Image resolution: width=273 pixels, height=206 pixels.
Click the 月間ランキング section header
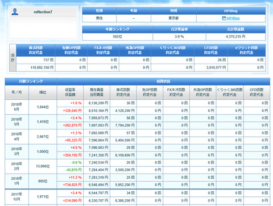(x=31, y=82)
